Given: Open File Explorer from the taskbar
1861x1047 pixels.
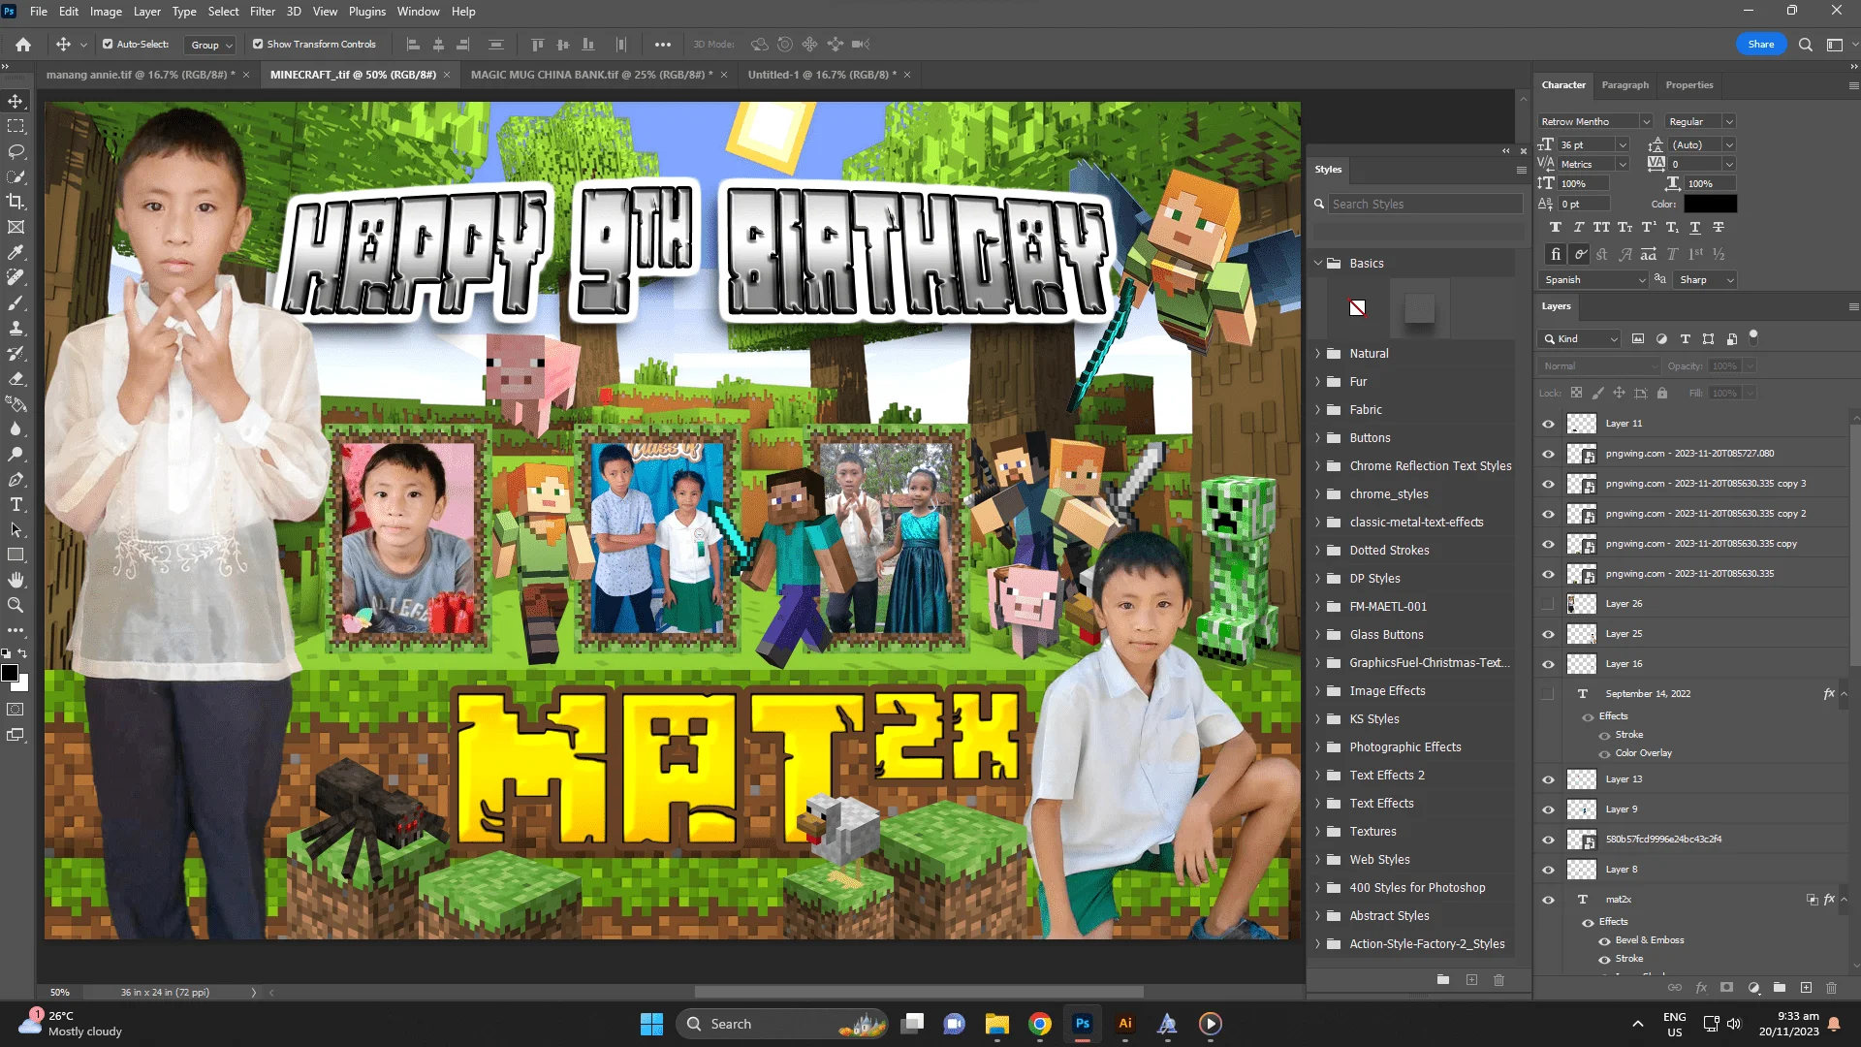Looking at the screenshot, I should pos(997,1024).
